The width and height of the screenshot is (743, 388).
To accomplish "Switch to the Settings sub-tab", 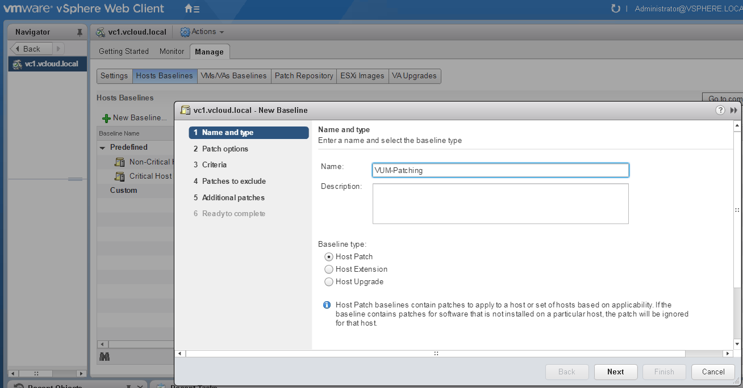I will point(114,76).
